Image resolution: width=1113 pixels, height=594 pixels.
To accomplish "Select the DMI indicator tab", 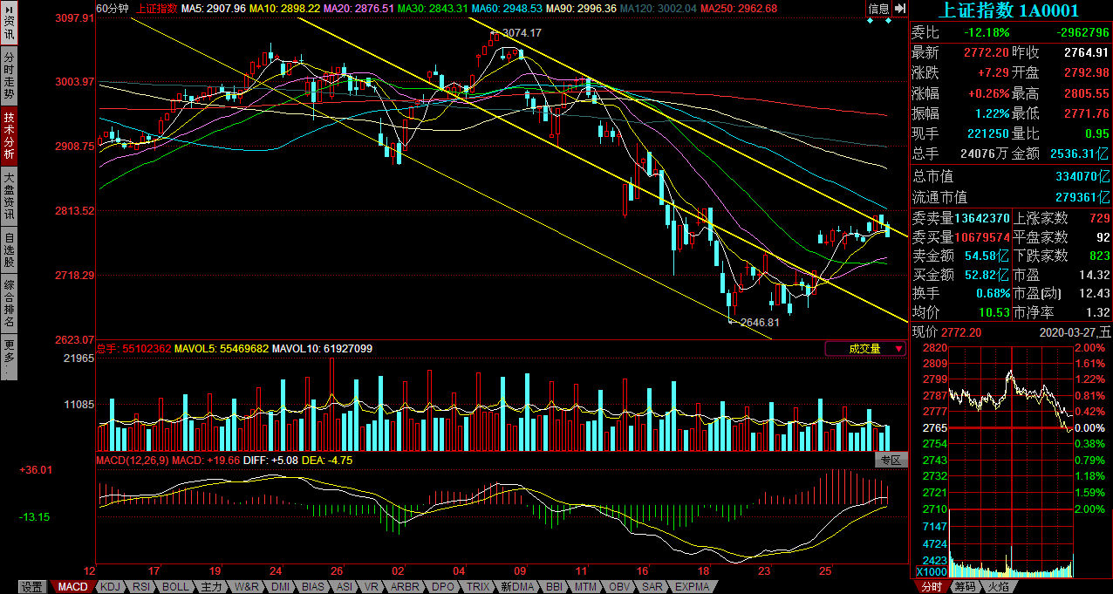I will point(281,587).
